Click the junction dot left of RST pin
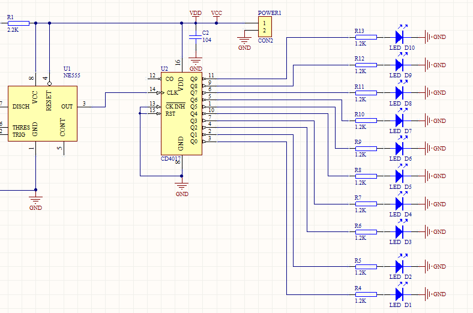The image size is (473, 313). 140,113
